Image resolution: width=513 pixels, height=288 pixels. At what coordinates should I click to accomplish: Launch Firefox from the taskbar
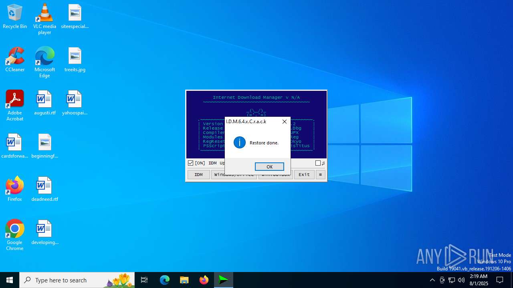click(x=204, y=280)
